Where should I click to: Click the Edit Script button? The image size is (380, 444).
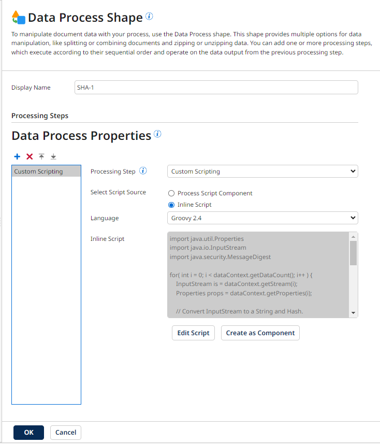pyautogui.click(x=193, y=333)
